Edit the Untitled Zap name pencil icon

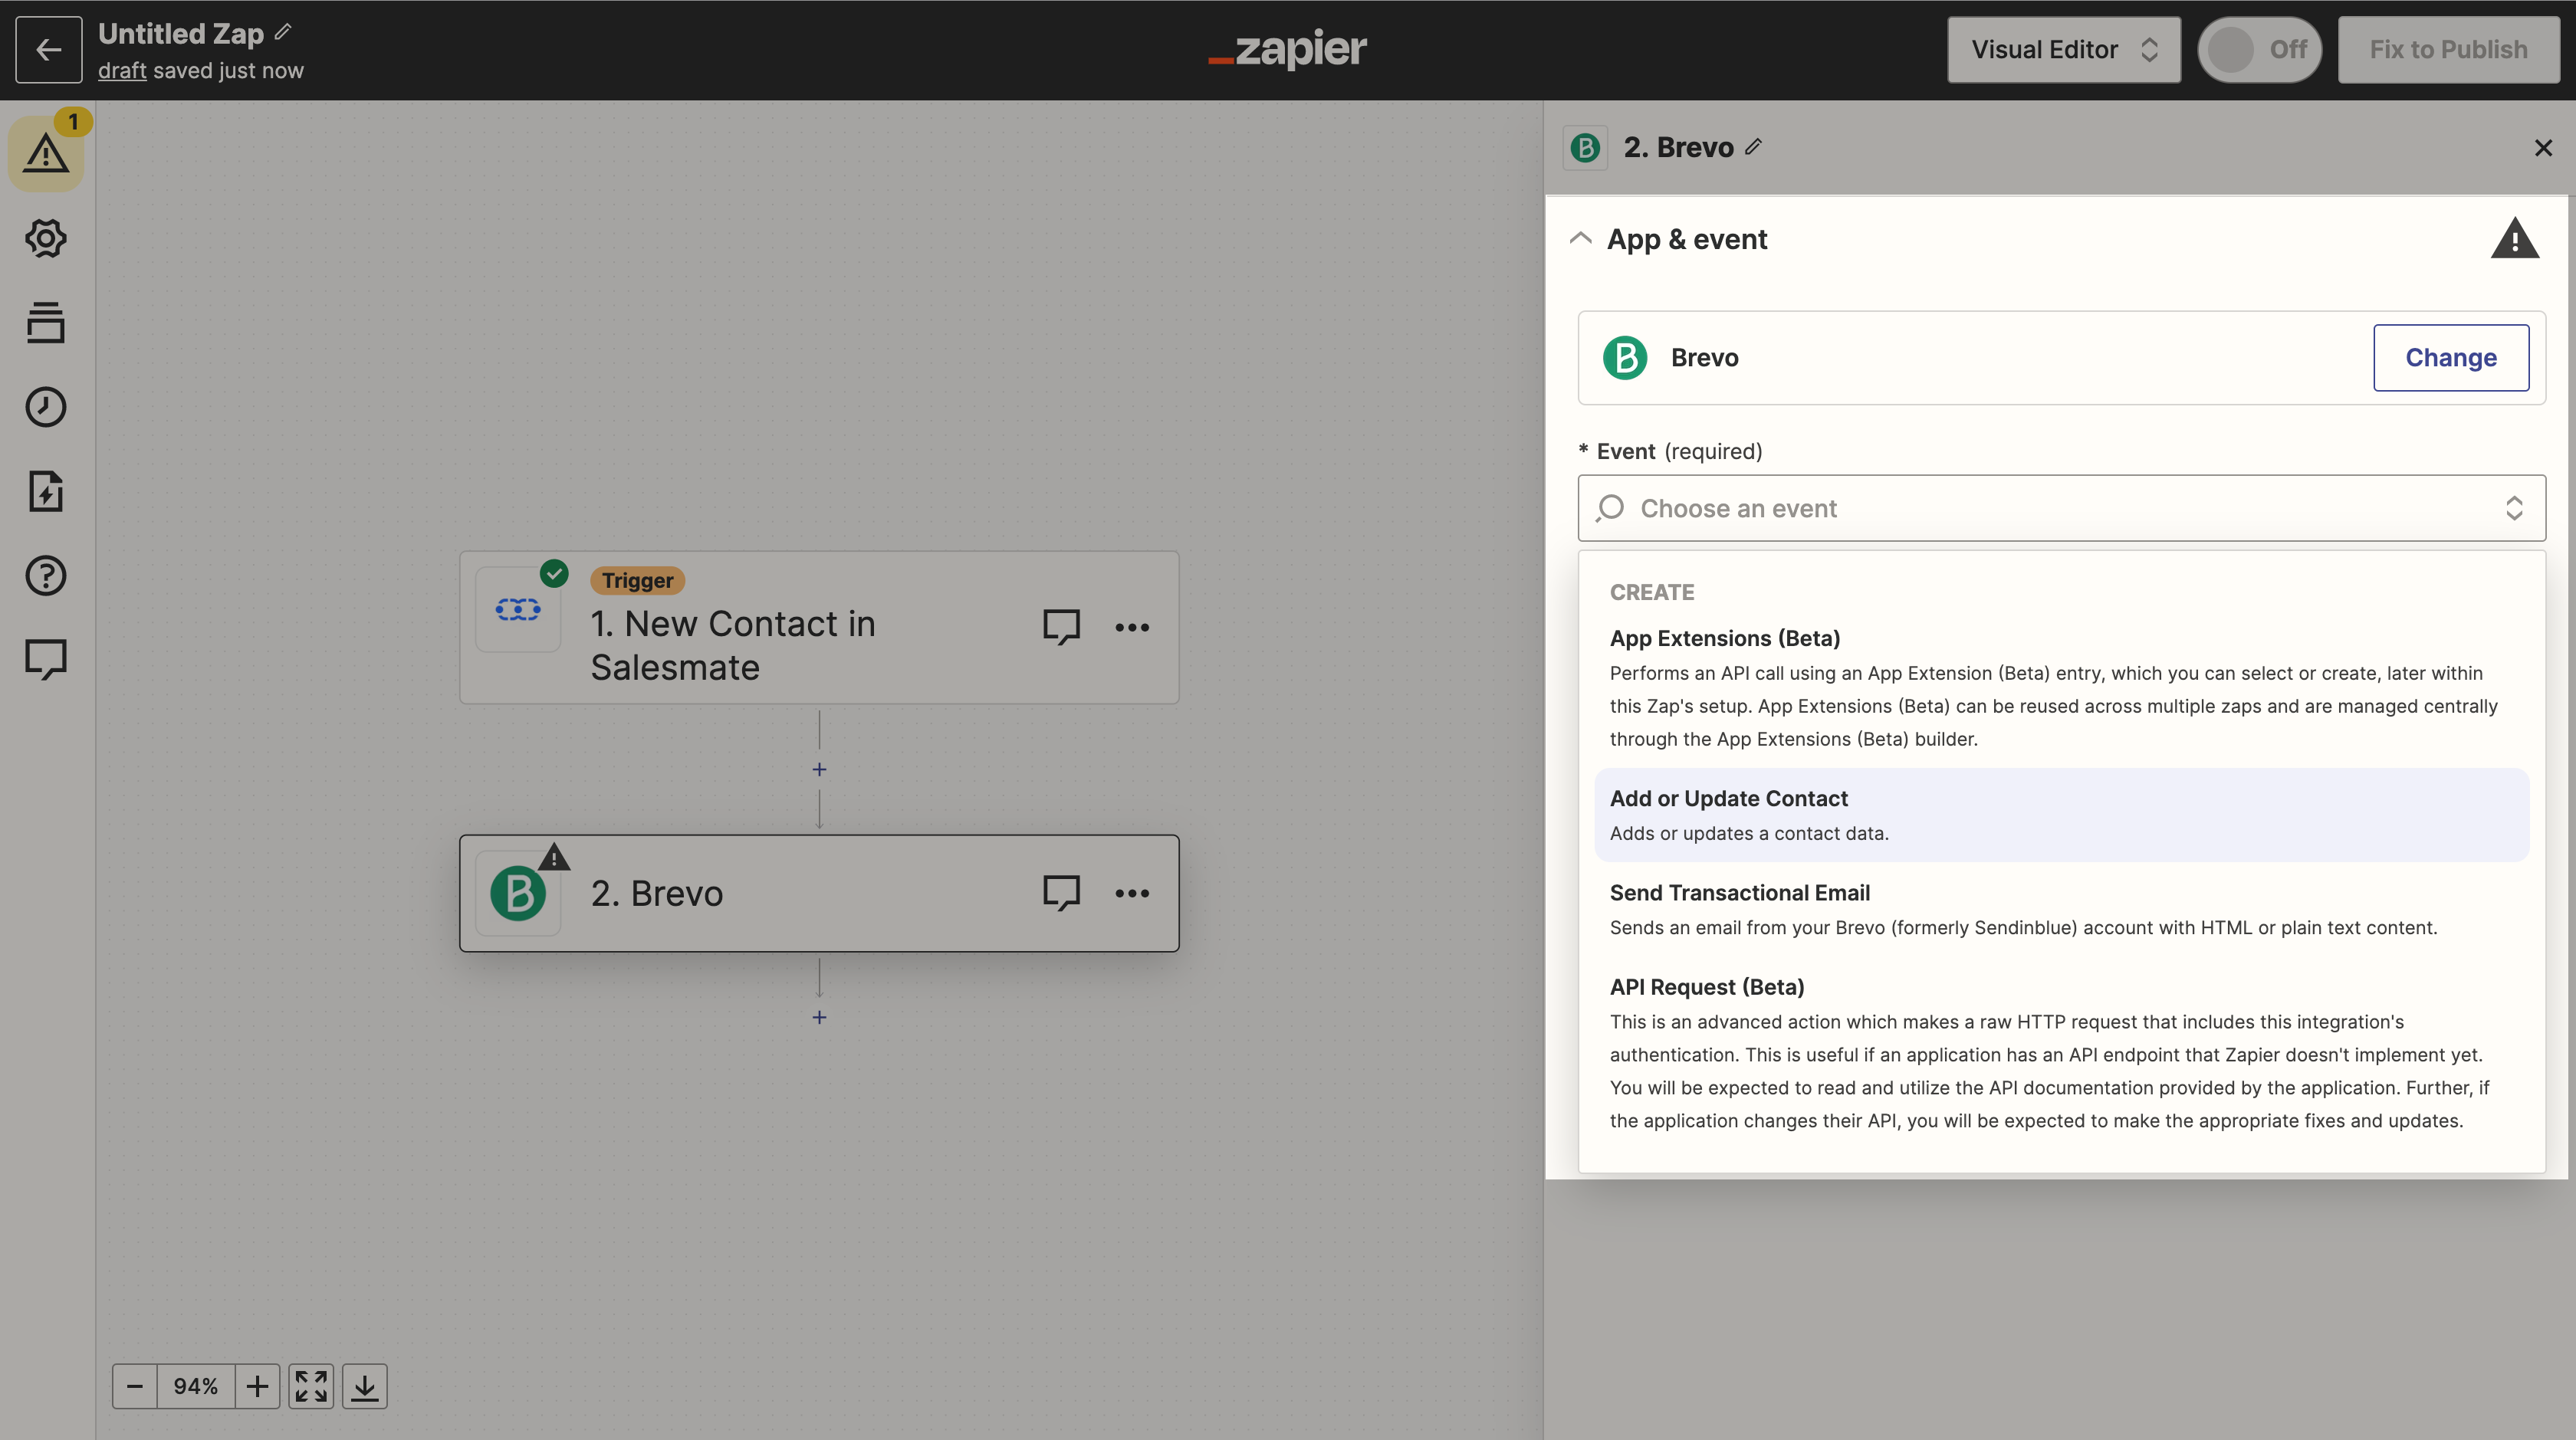pyautogui.click(x=284, y=32)
